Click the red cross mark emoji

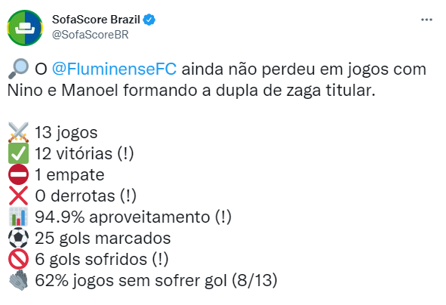point(18,196)
